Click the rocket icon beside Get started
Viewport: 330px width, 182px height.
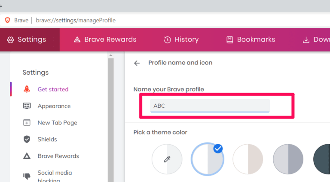[27, 89]
